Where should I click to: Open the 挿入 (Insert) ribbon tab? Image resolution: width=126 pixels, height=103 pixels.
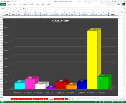point(15,4)
